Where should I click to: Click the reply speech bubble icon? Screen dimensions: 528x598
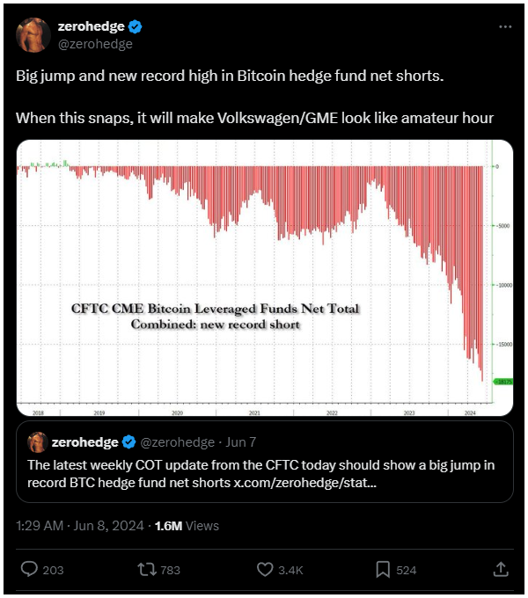(x=29, y=570)
